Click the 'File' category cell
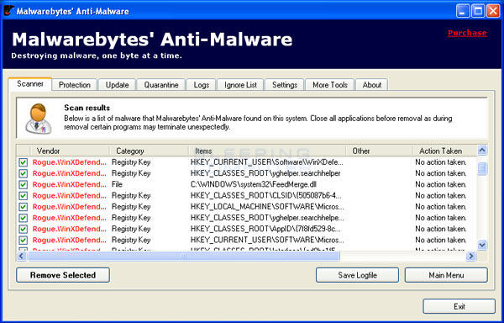This screenshot has height=323, width=504. (x=117, y=184)
